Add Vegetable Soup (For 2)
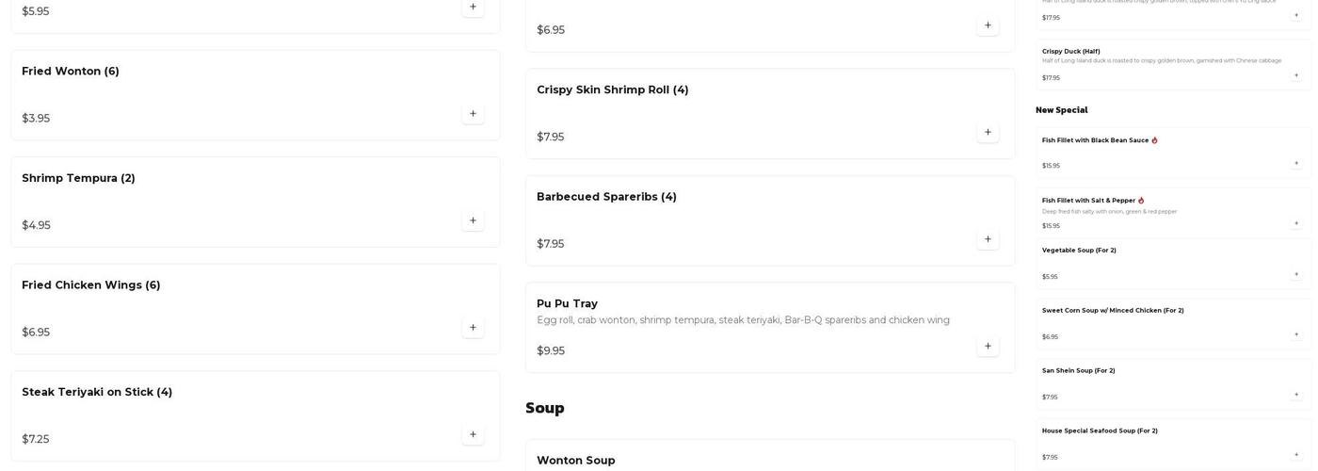This screenshot has height=471, width=1318. click(x=1296, y=275)
